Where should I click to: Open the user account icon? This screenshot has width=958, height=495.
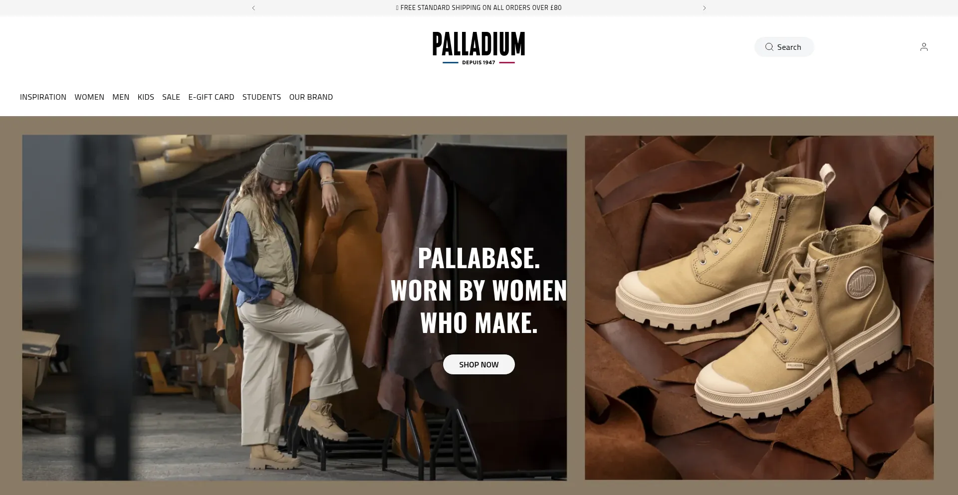pyautogui.click(x=924, y=47)
